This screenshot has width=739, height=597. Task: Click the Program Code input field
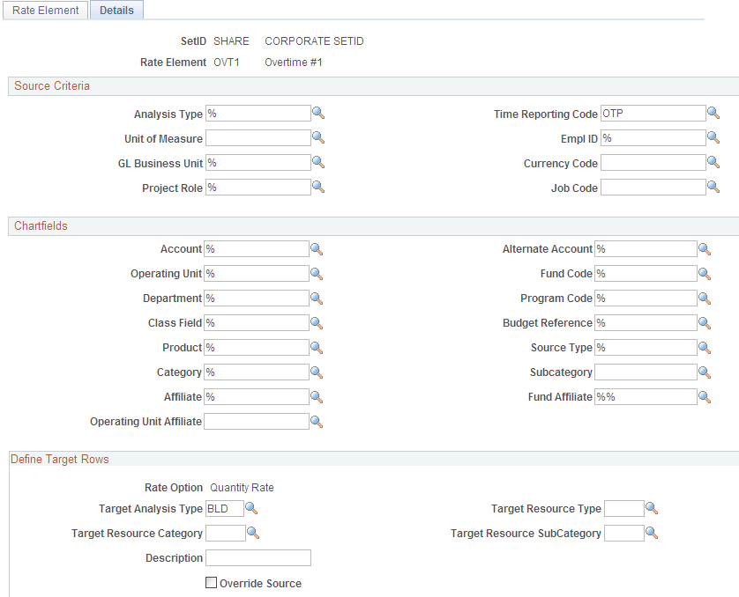(645, 298)
